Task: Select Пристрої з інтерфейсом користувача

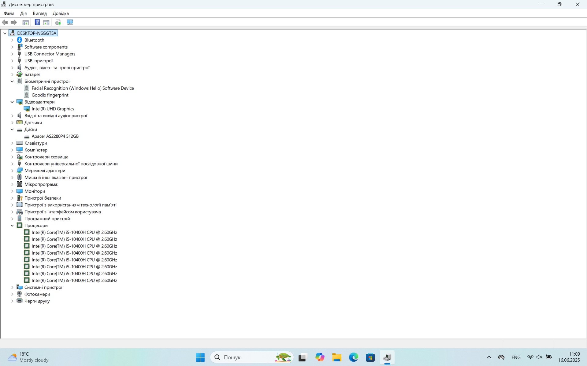Action: (63, 212)
